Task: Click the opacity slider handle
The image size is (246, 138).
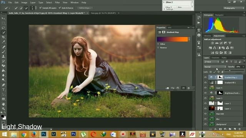Action: pos(230,71)
